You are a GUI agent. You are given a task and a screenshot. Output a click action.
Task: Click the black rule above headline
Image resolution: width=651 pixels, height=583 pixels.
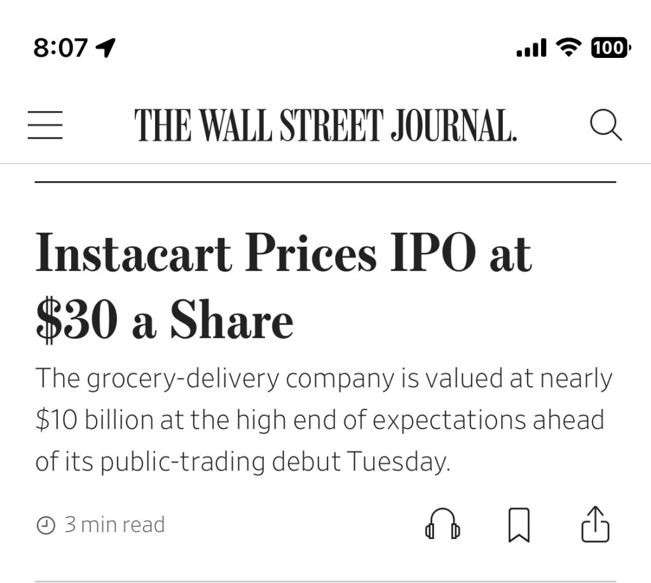pos(325,182)
